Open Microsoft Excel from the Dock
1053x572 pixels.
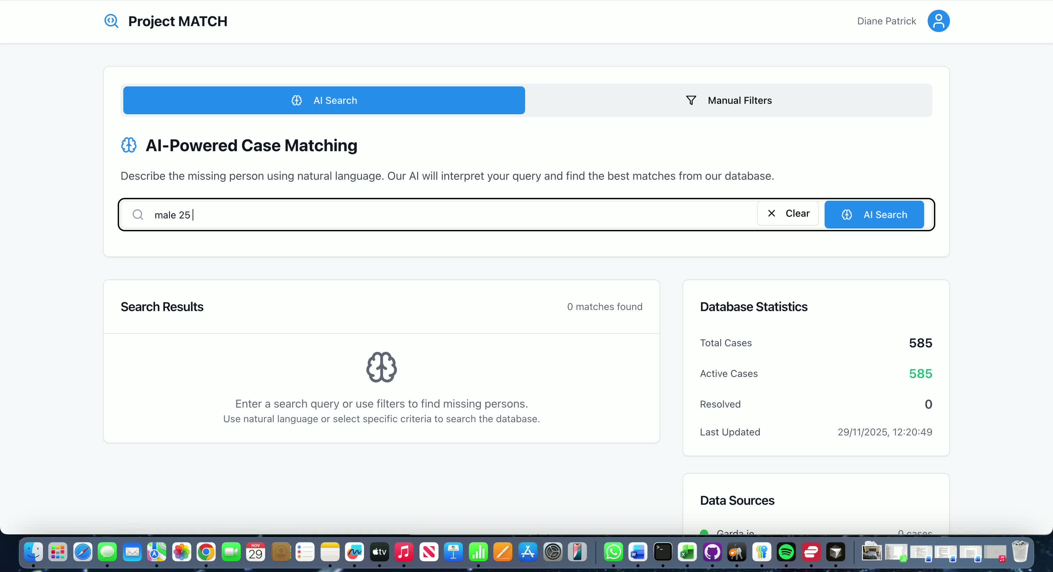687,552
